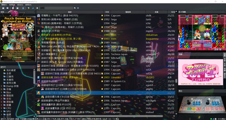Toggle favorite star on tantr row
Screen dimensions: 226x120
pyautogui.click(x=102, y=19)
